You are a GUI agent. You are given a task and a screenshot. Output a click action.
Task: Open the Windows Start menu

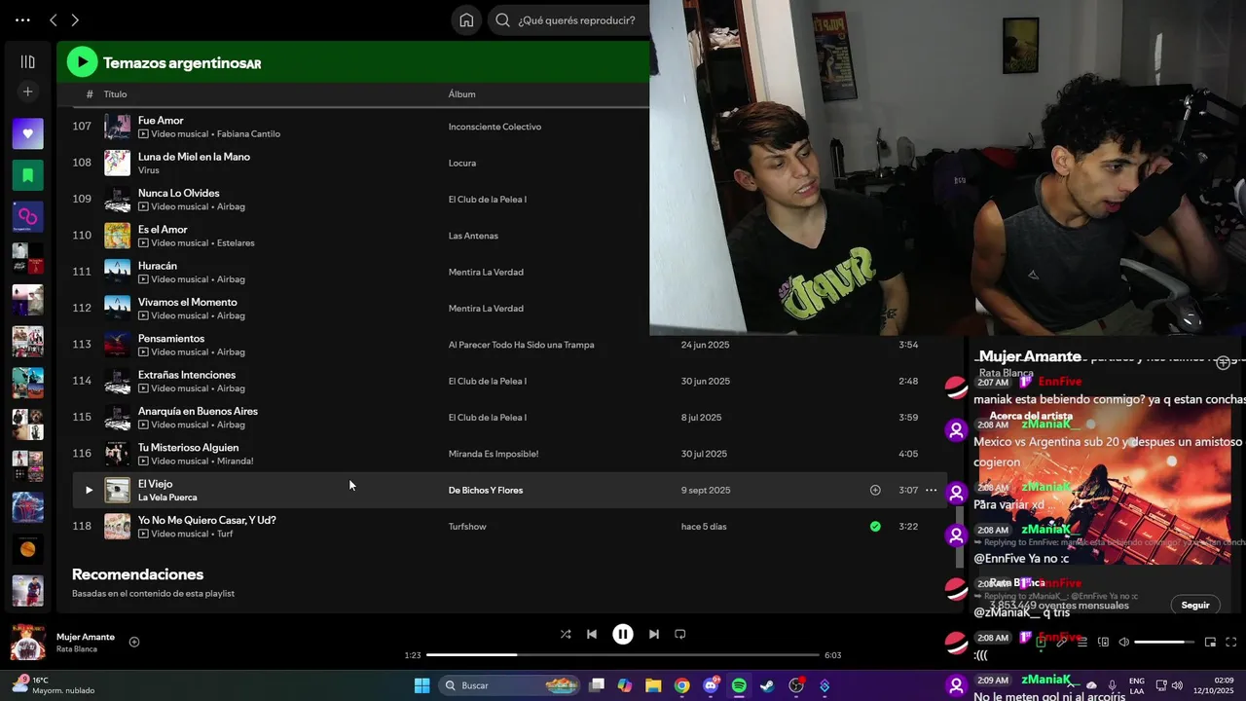(421, 685)
